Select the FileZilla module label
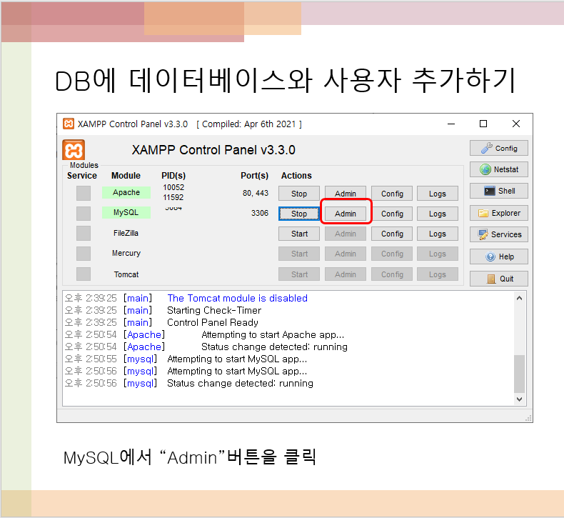This screenshot has height=518, width=564. (126, 233)
